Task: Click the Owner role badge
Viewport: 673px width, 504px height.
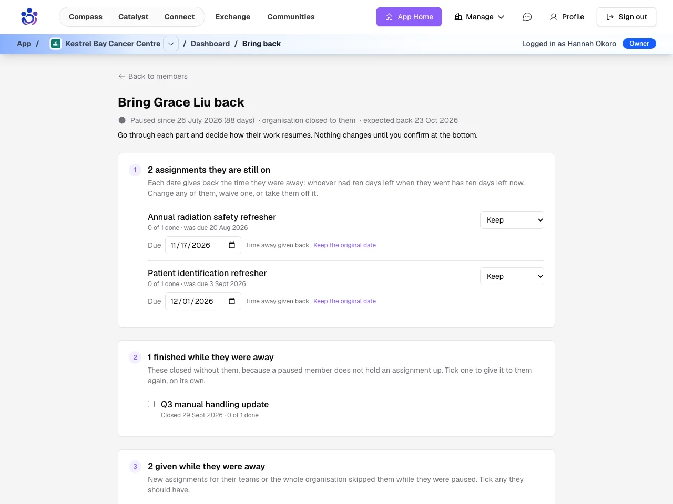Action: click(x=639, y=44)
